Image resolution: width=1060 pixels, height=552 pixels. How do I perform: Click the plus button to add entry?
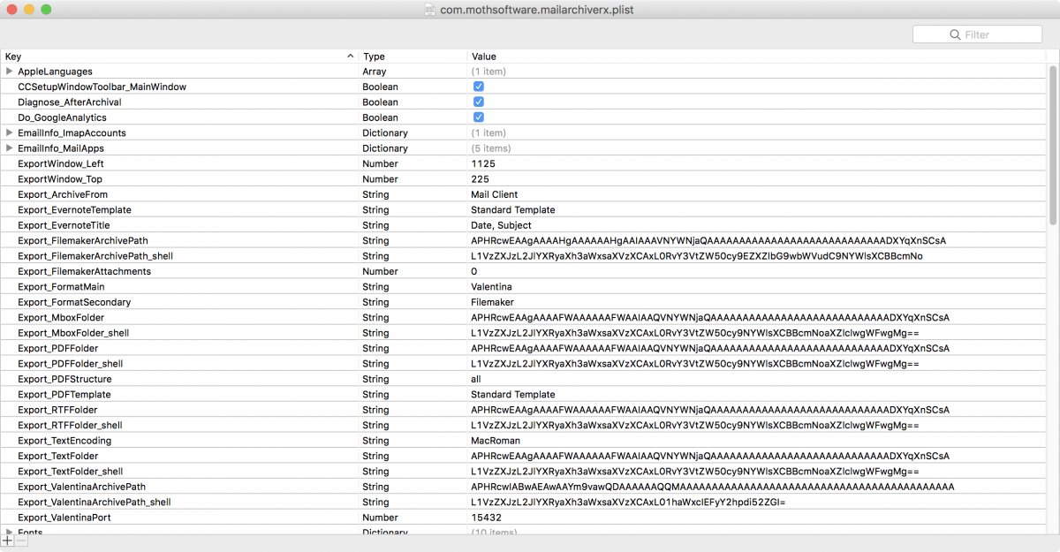coord(8,541)
